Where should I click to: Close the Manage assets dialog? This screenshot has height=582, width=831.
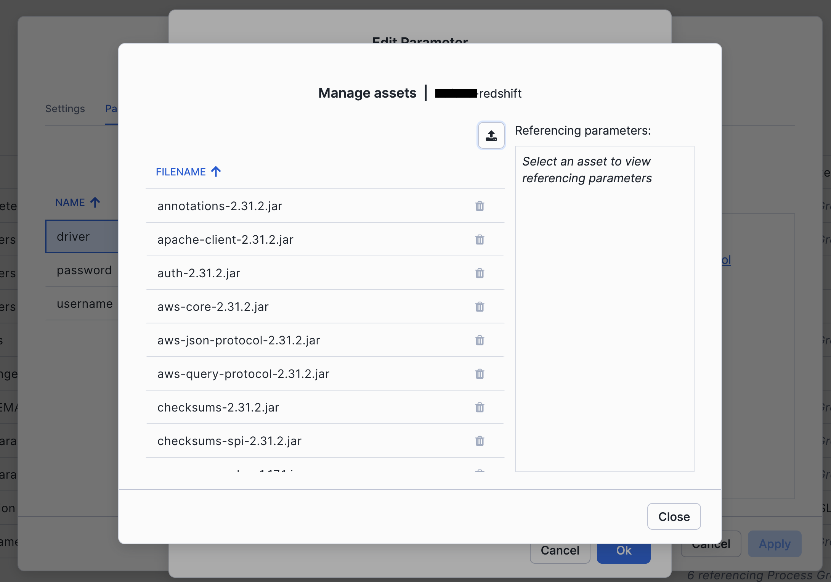[674, 516]
